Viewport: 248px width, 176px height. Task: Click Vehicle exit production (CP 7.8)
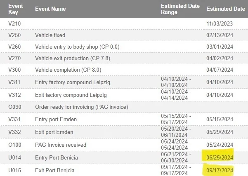pos(73,59)
